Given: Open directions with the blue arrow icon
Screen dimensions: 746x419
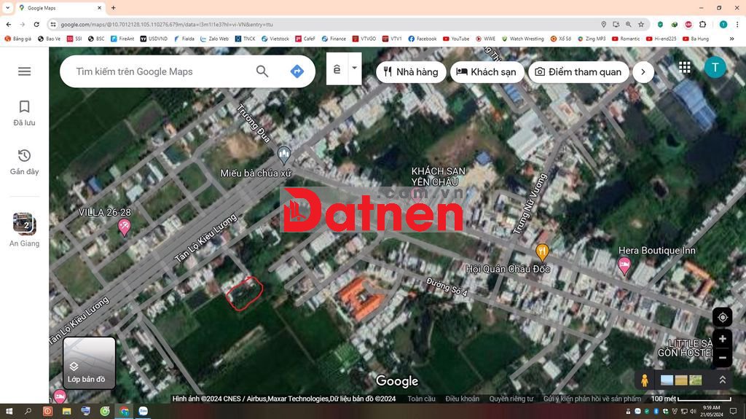Looking at the screenshot, I should (297, 71).
